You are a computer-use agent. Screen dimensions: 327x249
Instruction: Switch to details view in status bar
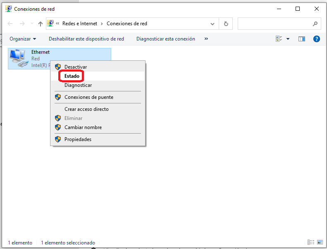click(x=310, y=242)
